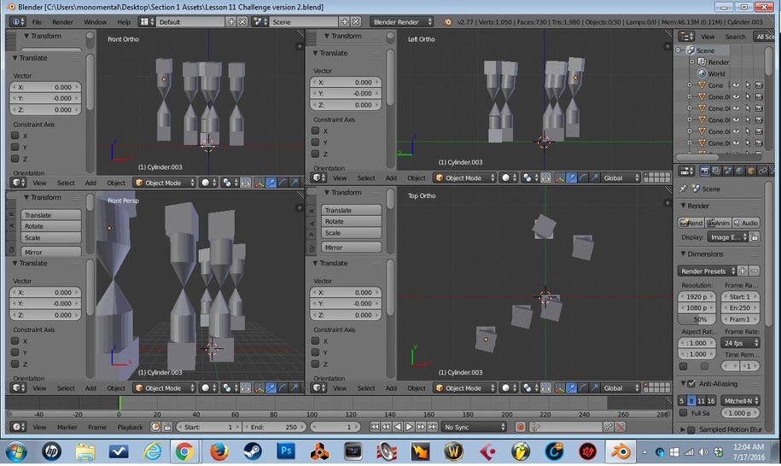Click the Rotate button in Front Persp panel

pos(51,226)
